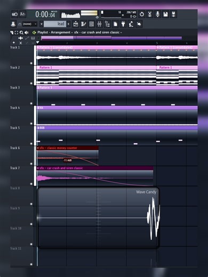
Task: Add a new pattern with plus button
Action: [x=68, y=24]
